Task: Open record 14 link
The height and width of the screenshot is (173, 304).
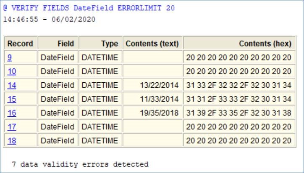Action: 12,85
